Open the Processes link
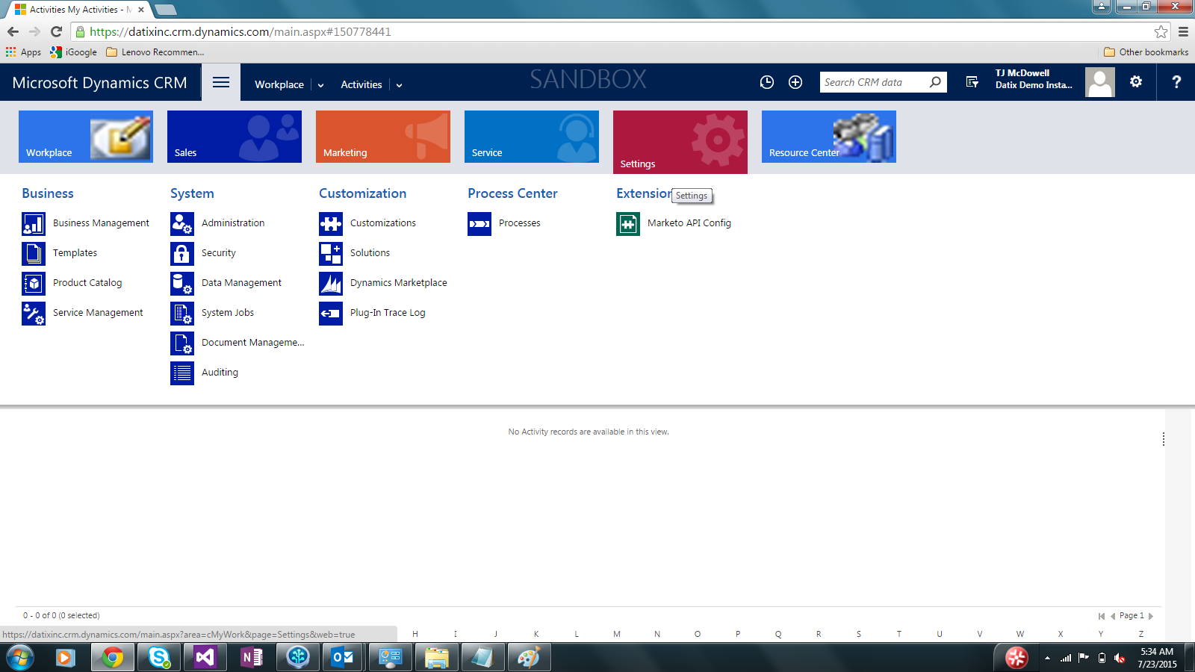1195x672 pixels. 520,223
